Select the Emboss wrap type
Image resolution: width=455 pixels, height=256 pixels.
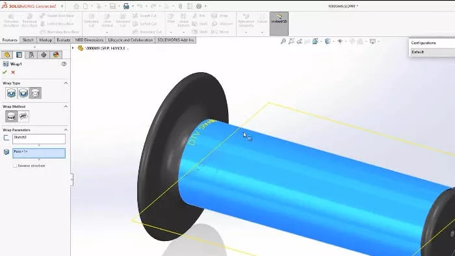pyautogui.click(x=11, y=94)
